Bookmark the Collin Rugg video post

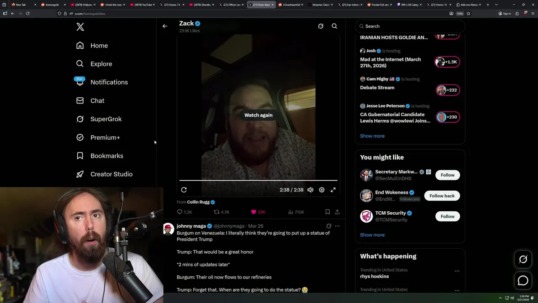[x=327, y=212]
